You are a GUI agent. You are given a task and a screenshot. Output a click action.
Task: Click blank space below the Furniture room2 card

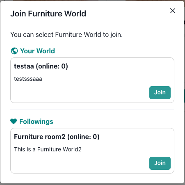92,178
